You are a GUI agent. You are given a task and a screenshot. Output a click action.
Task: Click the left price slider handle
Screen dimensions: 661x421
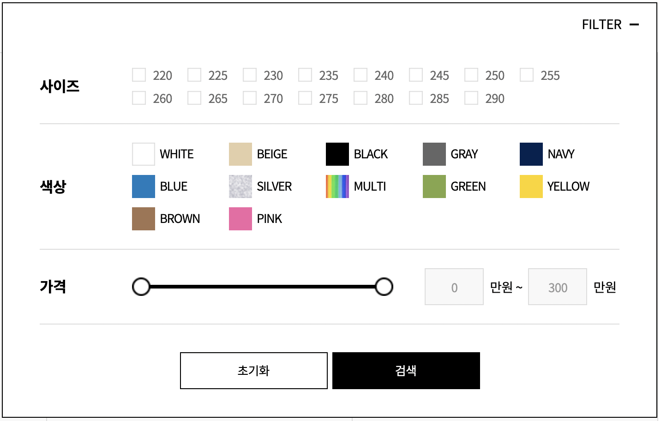141,287
